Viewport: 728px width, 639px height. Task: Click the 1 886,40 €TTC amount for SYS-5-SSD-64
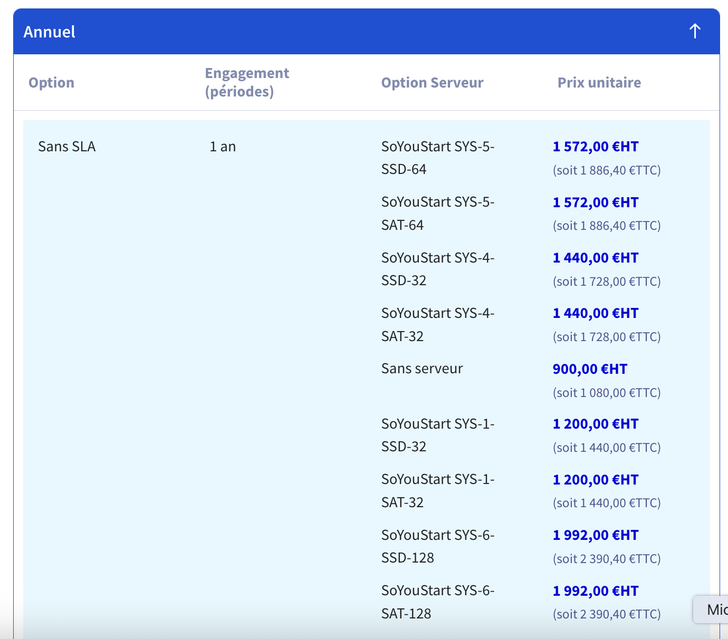[x=607, y=170]
